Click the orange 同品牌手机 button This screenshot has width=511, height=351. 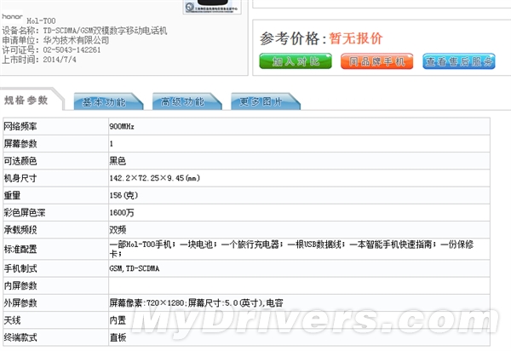[377, 61]
